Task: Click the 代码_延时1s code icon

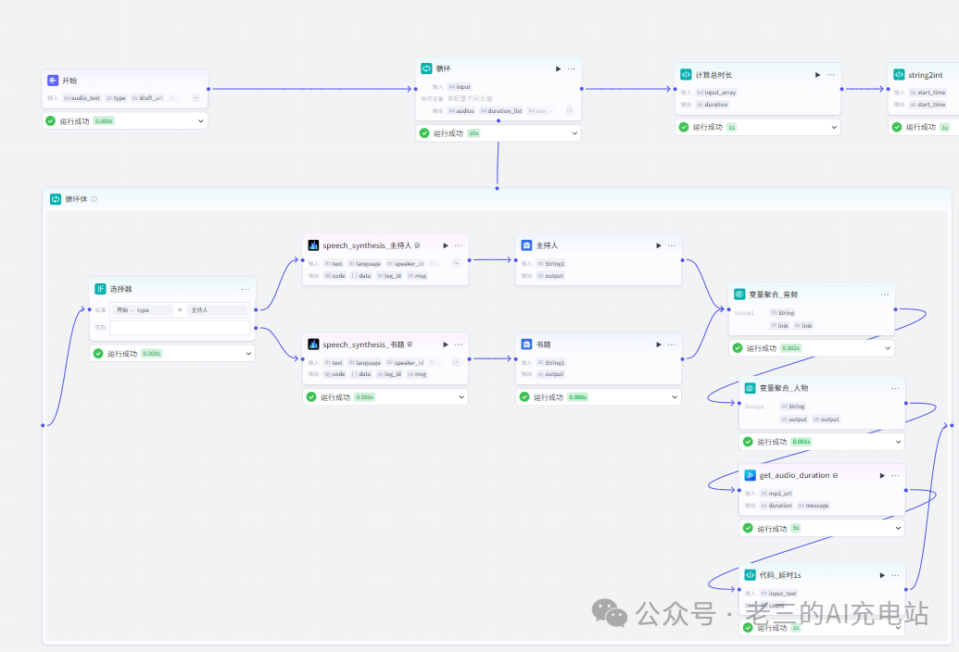Action: (750, 575)
